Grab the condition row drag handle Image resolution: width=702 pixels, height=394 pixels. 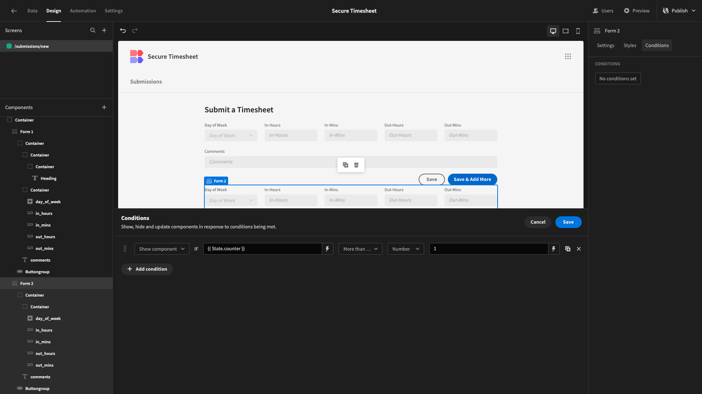point(125,249)
